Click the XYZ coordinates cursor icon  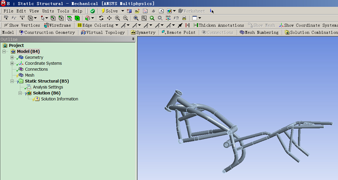tap(22, 18)
